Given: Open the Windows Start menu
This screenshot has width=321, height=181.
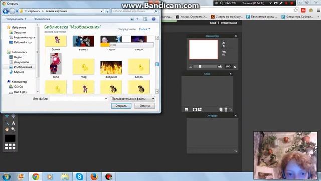Looking at the screenshot, I should tap(6, 176).
